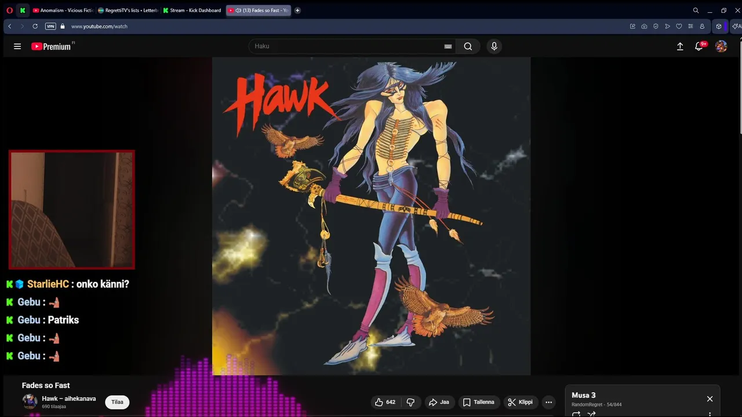Open the YouTube hamburger guide menu
The image size is (742, 417).
pyautogui.click(x=17, y=46)
